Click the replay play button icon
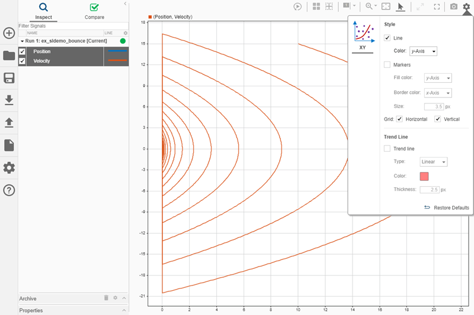 tap(297, 7)
